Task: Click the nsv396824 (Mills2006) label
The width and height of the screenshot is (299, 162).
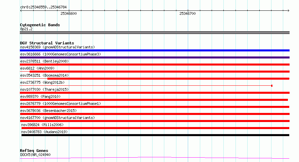Action: click(42, 125)
